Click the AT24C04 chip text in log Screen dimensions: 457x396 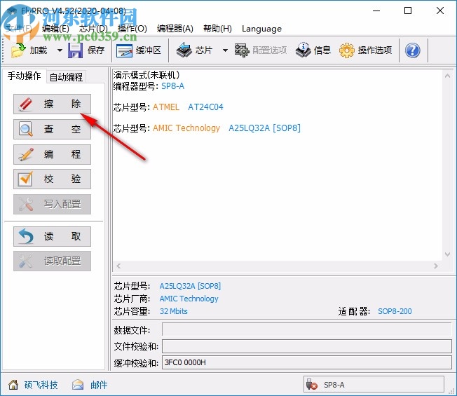[205, 107]
